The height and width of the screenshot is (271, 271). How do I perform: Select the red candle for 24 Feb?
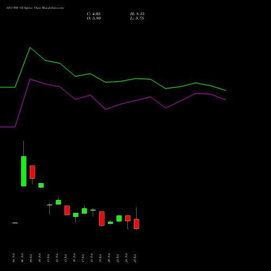tap(128, 218)
